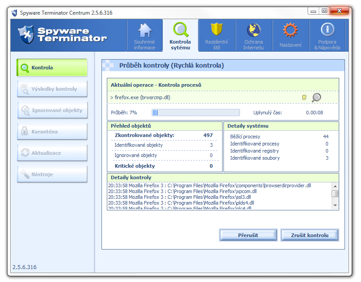The image size is (361, 282).
Task: Click the Identifikované procesy row
Action: pos(279,144)
